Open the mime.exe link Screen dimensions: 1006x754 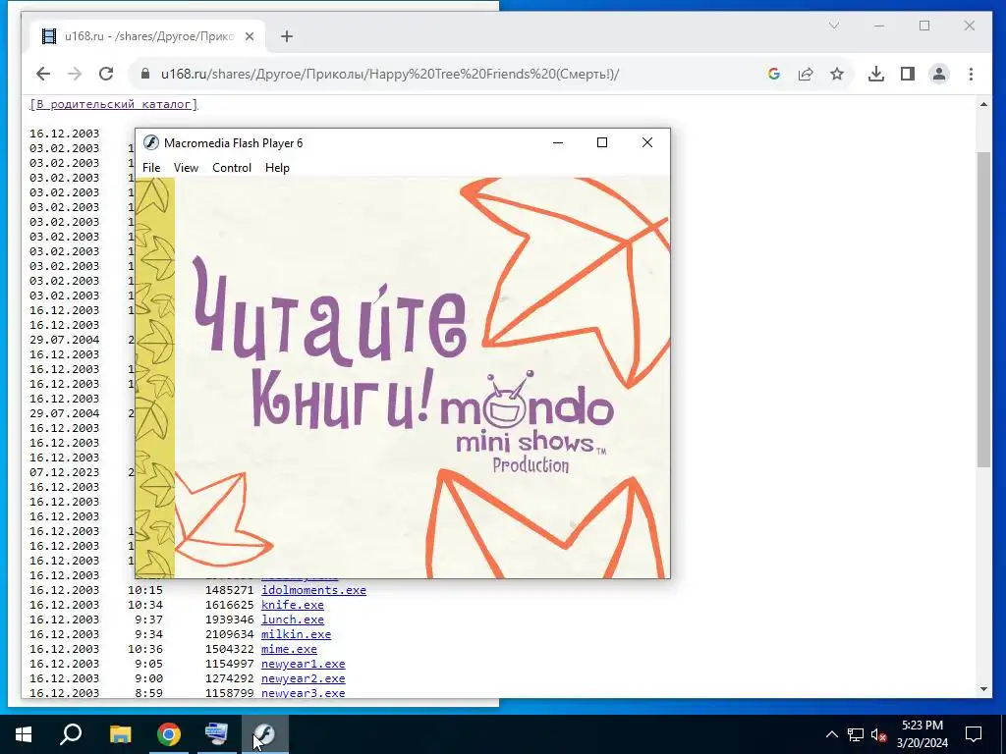coord(289,649)
